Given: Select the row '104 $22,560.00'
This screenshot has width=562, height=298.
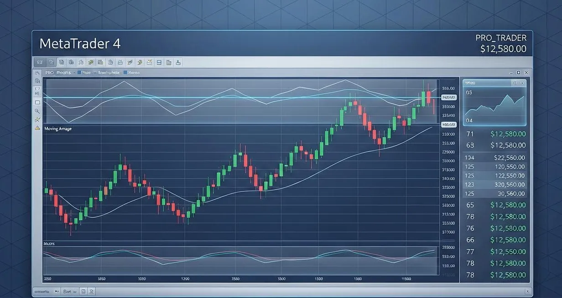Looking at the screenshot, I should pyautogui.click(x=495, y=157).
